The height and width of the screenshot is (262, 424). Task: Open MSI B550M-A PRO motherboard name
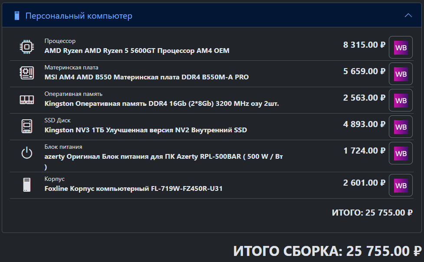pos(147,77)
